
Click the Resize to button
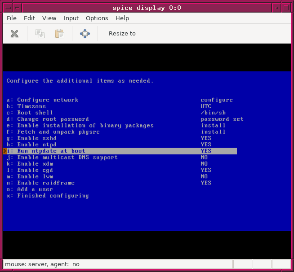[122, 34]
